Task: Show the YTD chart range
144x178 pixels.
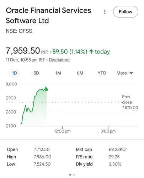Action: pos(102,73)
